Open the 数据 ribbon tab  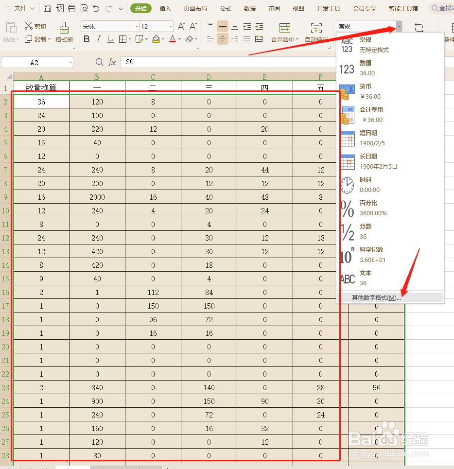(249, 8)
